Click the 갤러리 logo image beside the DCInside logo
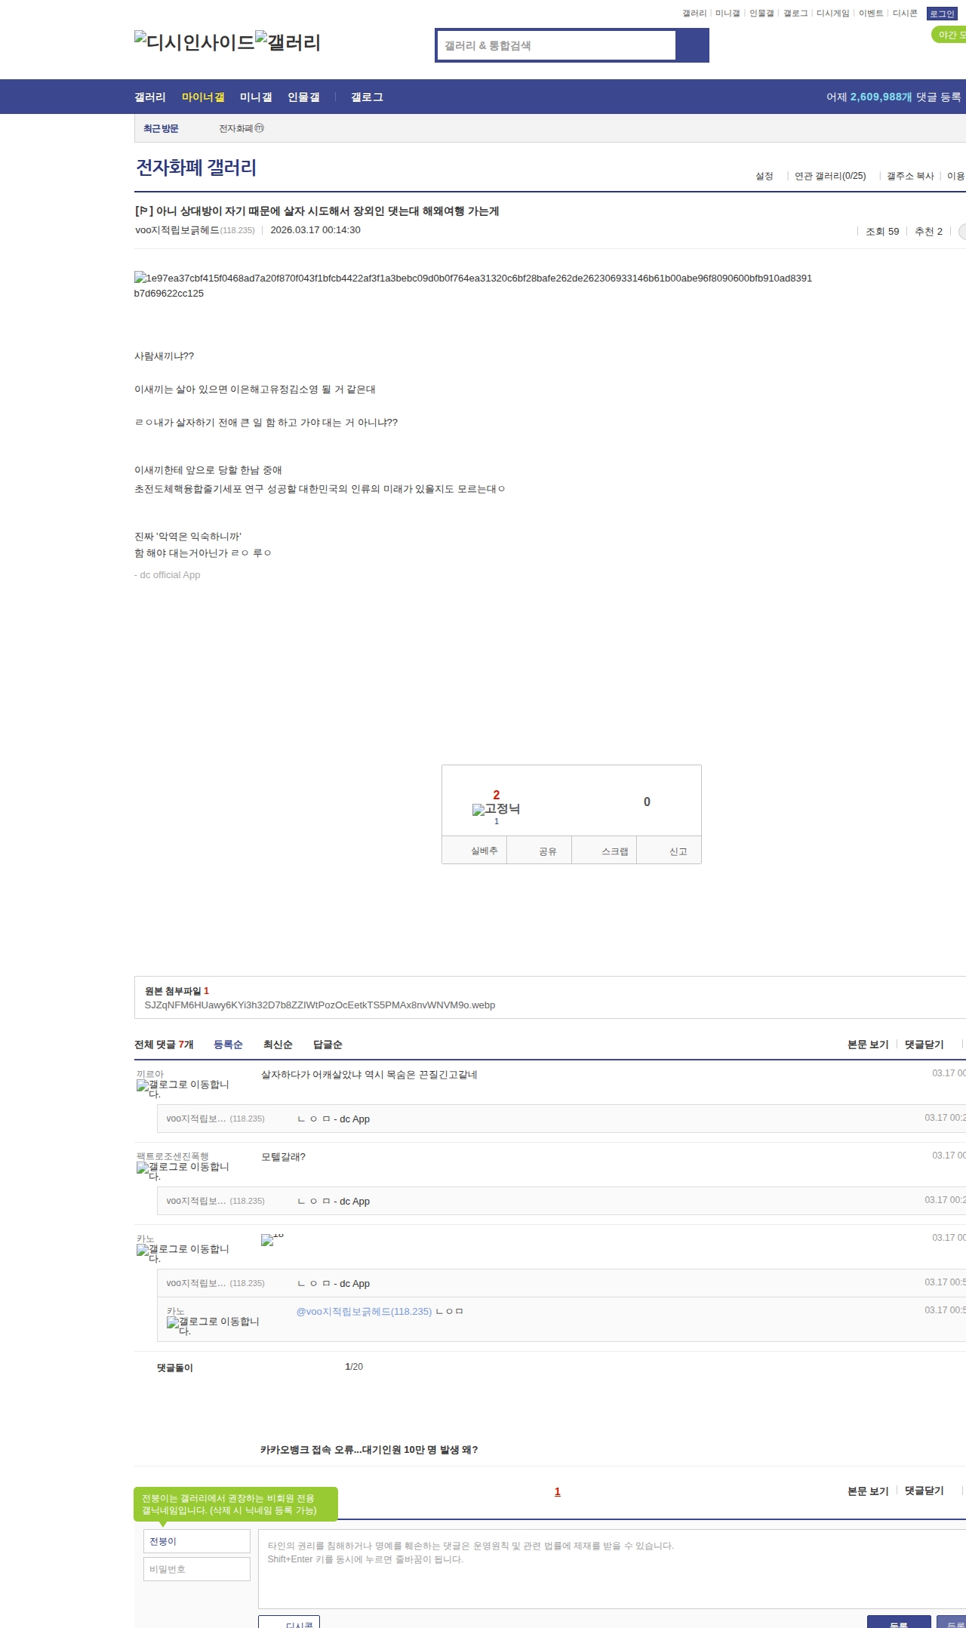This screenshot has width=966, height=1628. tap(288, 42)
